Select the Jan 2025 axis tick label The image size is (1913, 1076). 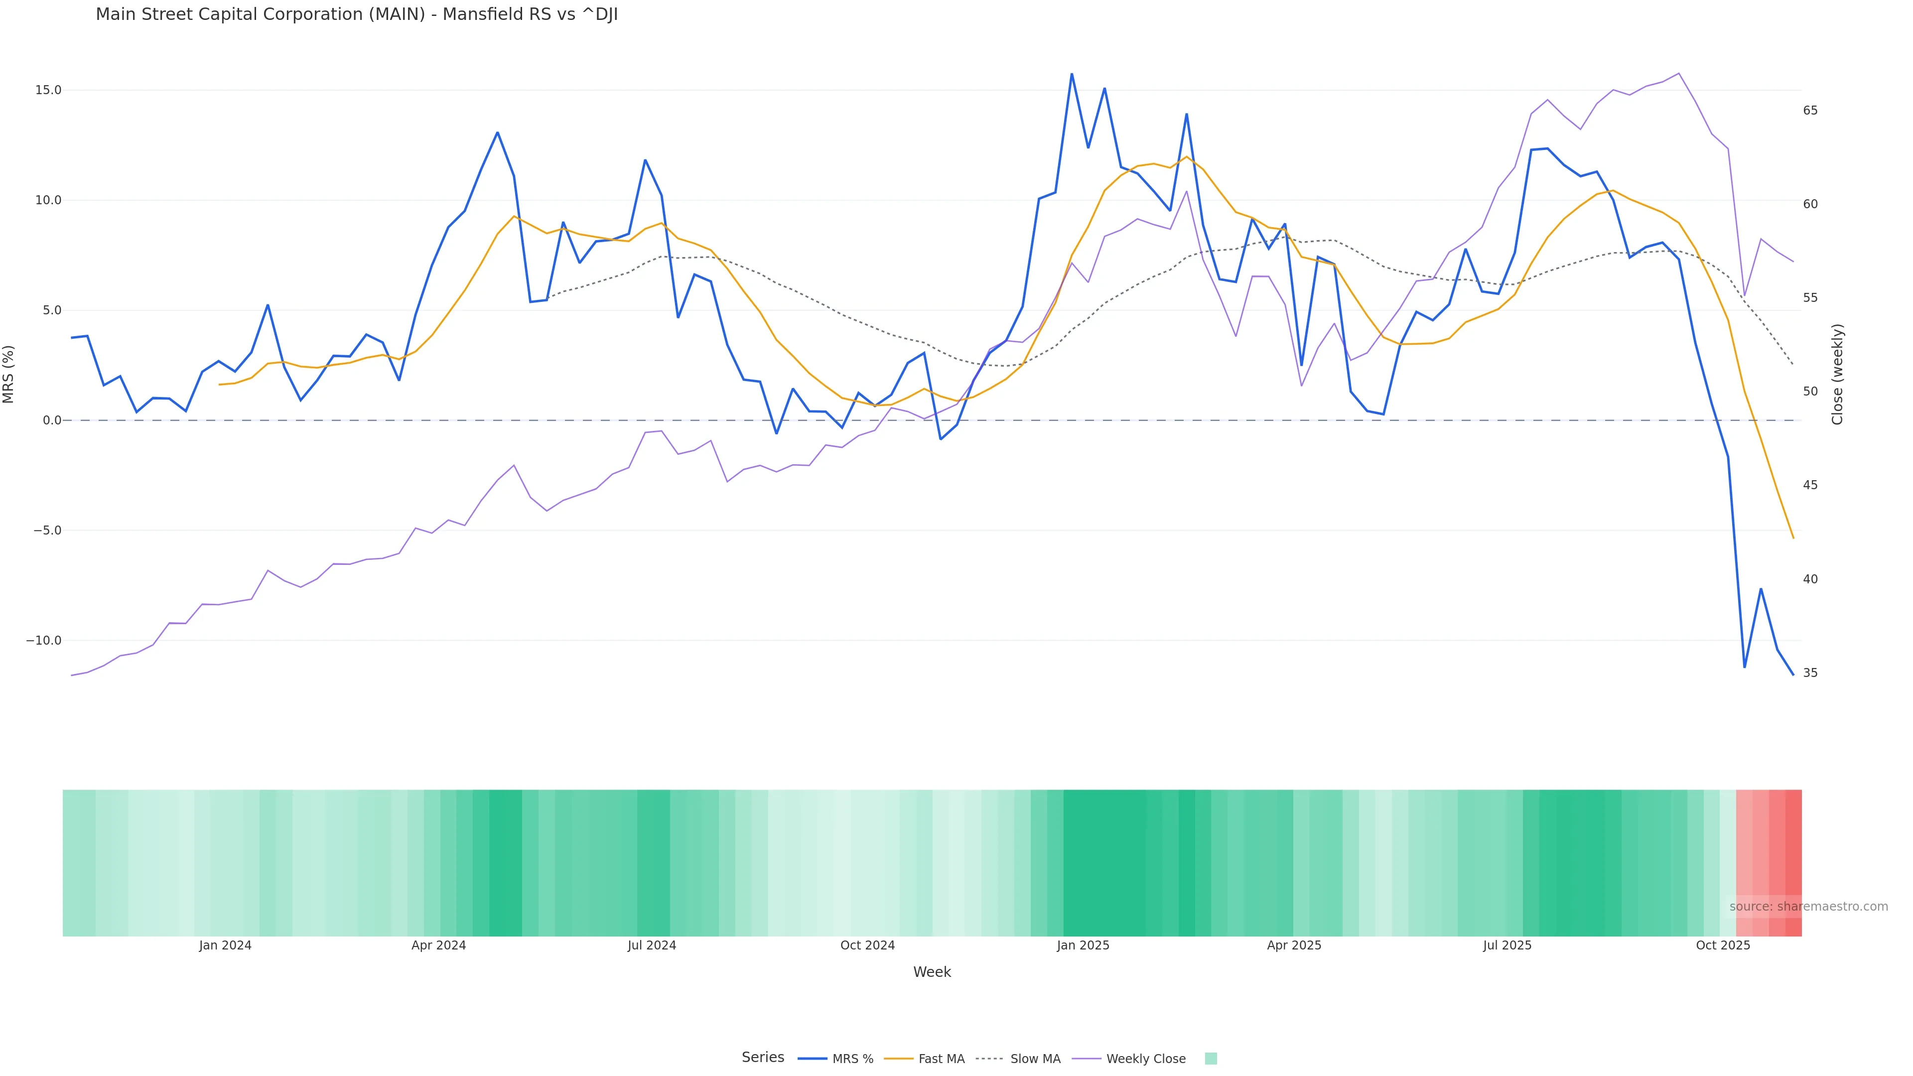point(1083,945)
